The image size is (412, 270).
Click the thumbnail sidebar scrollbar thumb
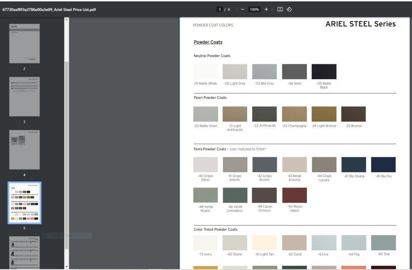pyautogui.click(x=67, y=155)
